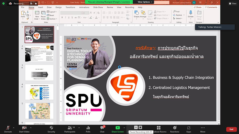Unmute the Zoom microphone
Image resolution: width=239 pixels, height=134 pixels.
pyautogui.click(x=8, y=129)
